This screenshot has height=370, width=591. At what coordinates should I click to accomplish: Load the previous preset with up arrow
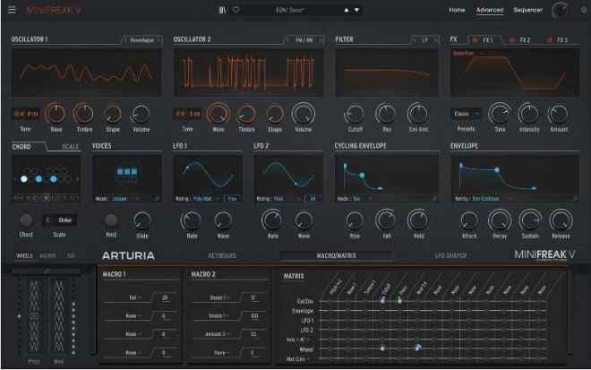[347, 10]
